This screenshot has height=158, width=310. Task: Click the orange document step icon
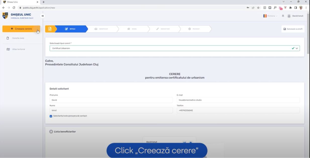[x=50, y=29]
